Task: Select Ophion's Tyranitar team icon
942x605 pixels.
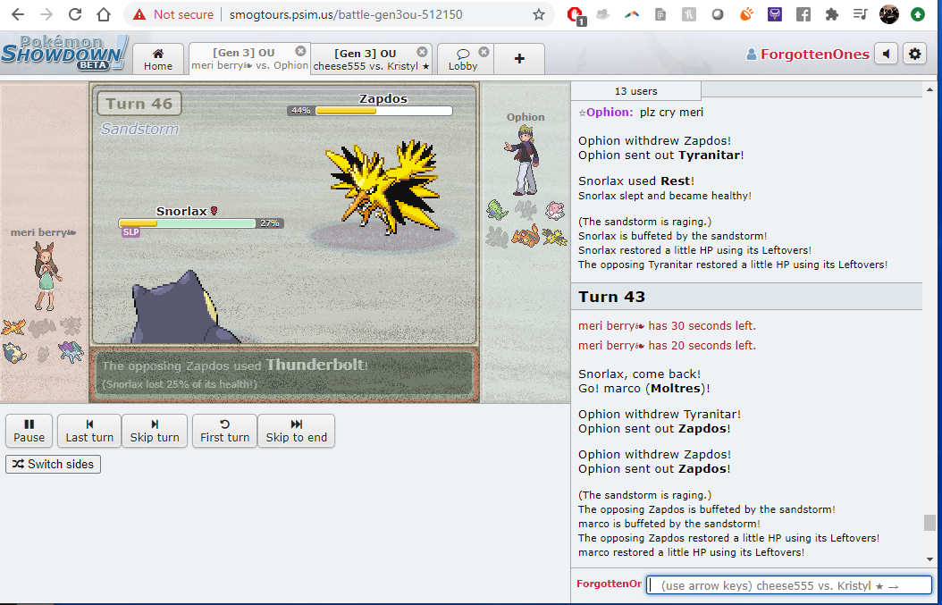Action: tap(498, 210)
